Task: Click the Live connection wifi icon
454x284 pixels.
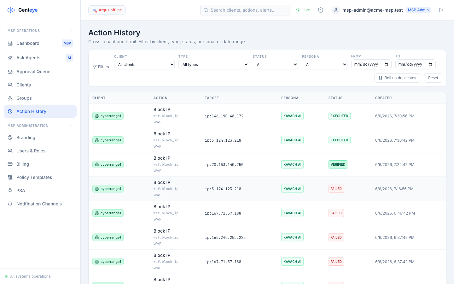Action: pyautogui.click(x=298, y=10)
